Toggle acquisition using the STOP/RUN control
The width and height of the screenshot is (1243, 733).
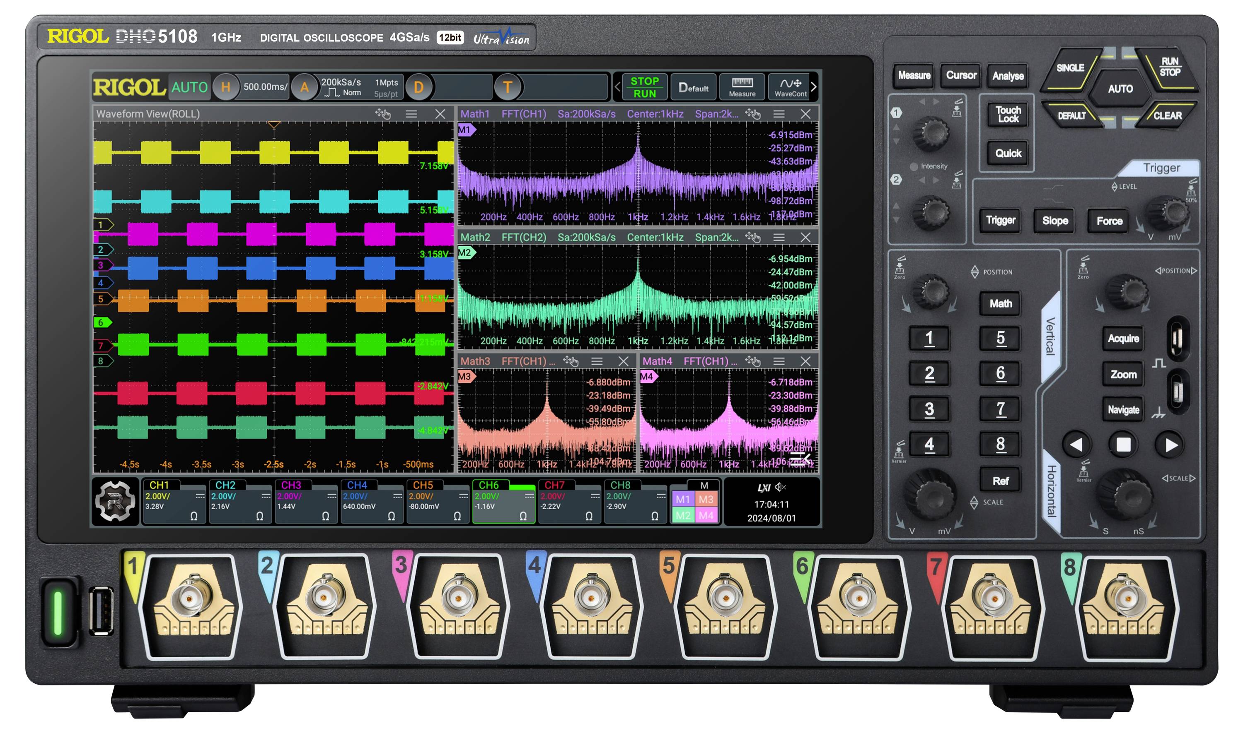point(645,87)
